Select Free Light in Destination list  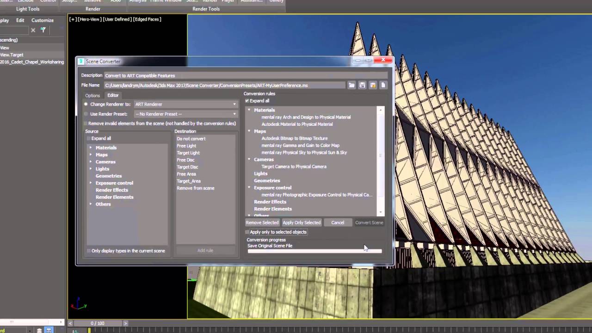click(186, 146)
